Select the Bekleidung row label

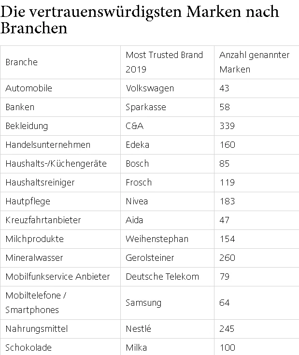tap(27, 126)
